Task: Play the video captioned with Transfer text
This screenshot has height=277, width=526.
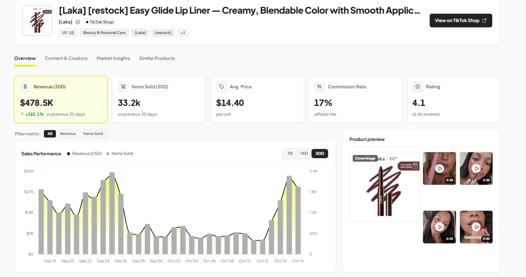Action: click(476, 227)
